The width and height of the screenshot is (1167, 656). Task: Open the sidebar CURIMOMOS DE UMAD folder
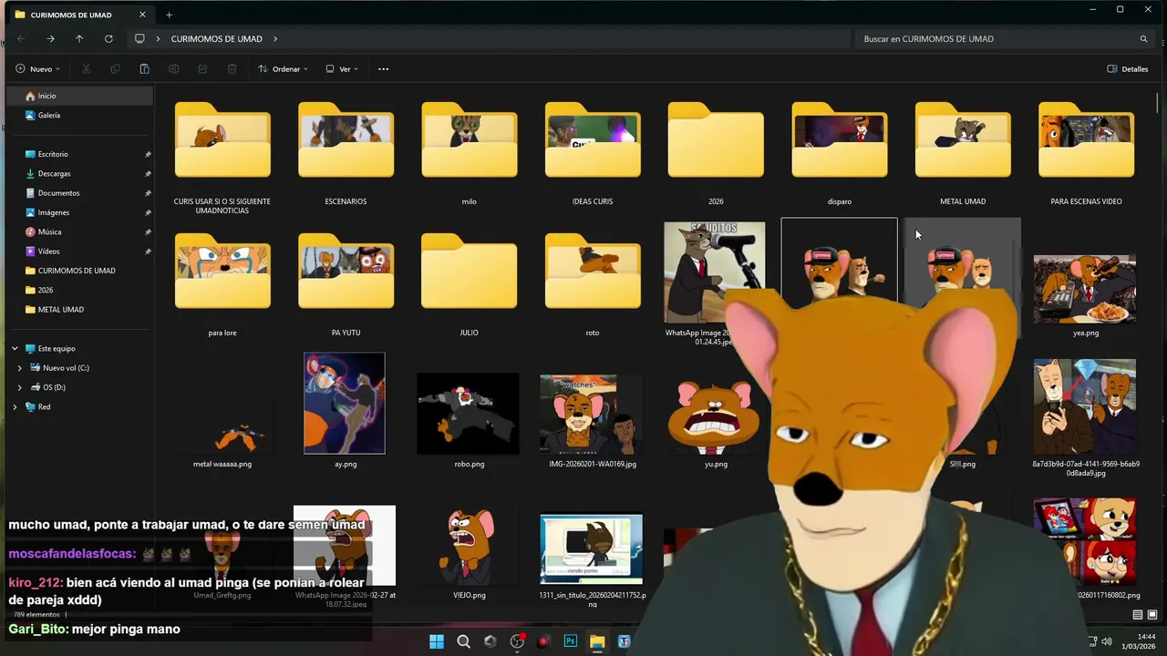[x=79, y=271]
